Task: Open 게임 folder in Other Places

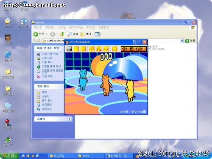Action: [42, 92]
